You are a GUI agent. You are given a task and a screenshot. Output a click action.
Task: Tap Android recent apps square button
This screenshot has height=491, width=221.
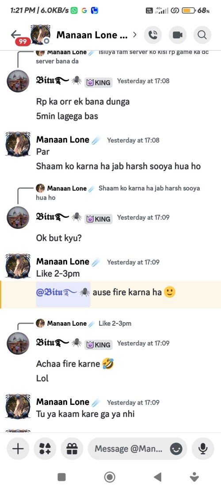(x=62, y=477)
